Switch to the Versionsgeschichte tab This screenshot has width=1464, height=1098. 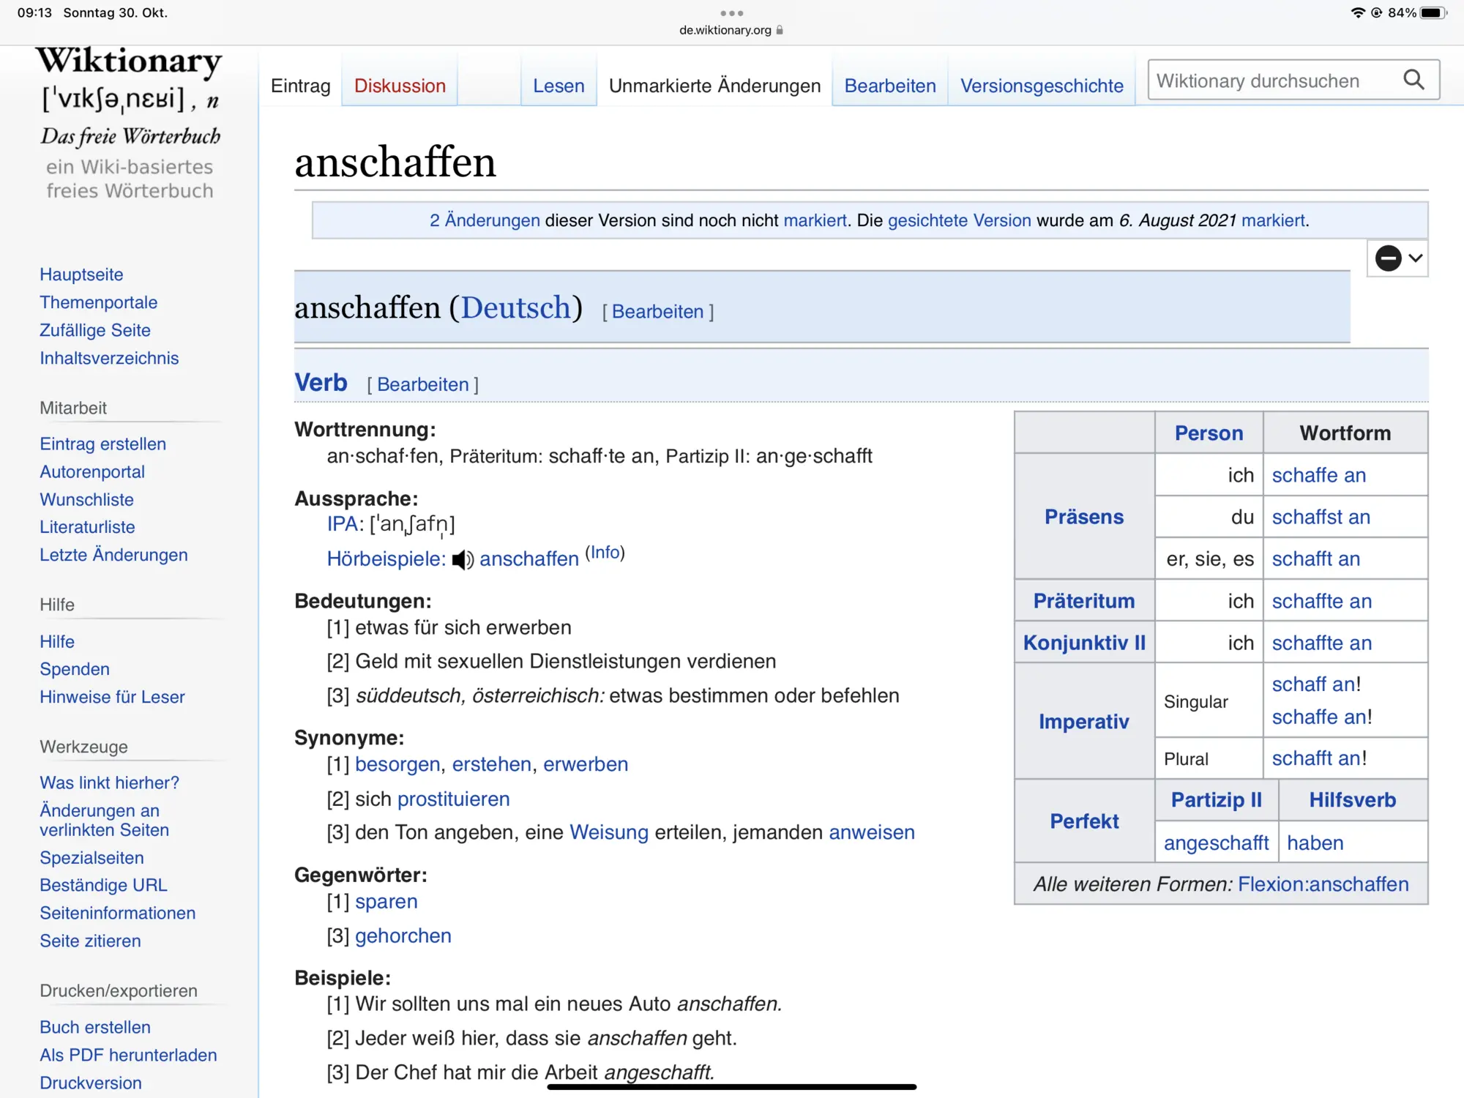1042,86
